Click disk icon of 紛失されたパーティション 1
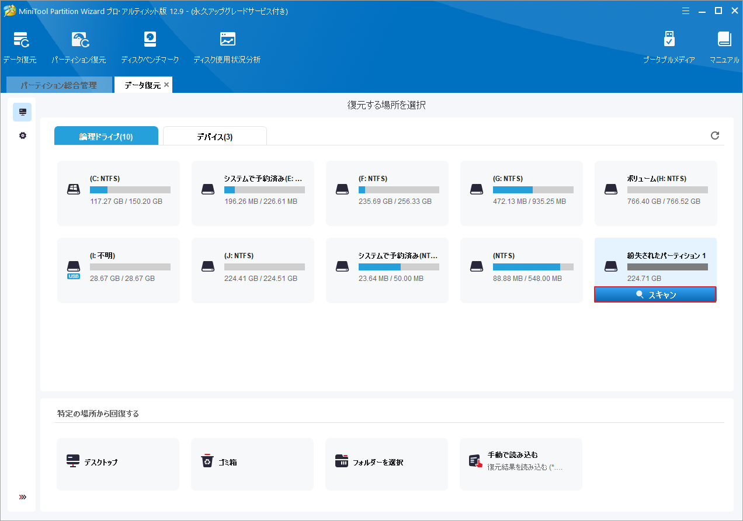743x521 pixels. pyautogui.click(x=611, y=266)
